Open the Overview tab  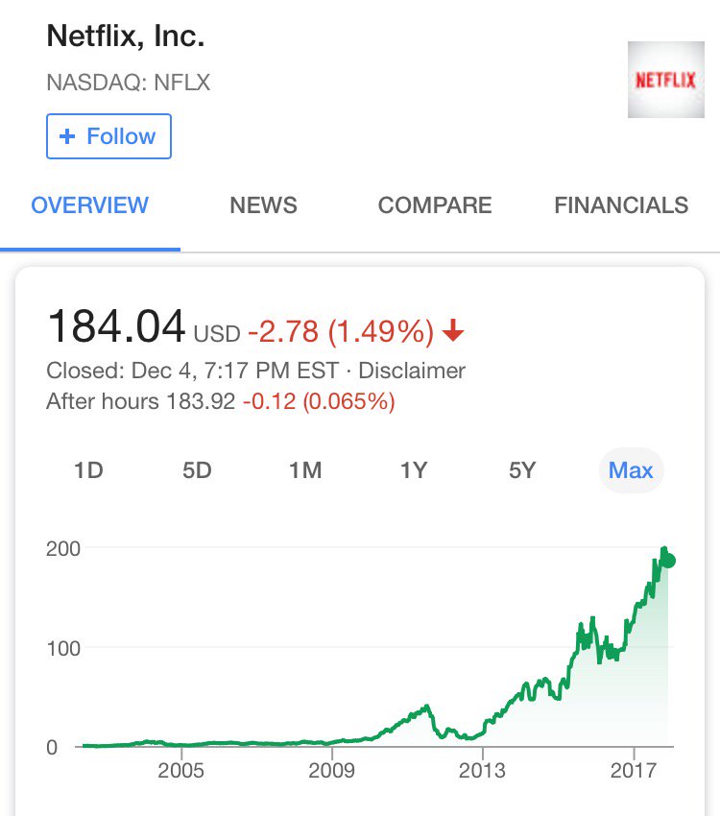[x=90, y=205]
